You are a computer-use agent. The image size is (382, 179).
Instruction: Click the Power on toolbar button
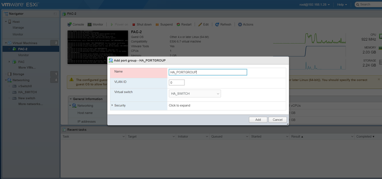tap(119, 24)
